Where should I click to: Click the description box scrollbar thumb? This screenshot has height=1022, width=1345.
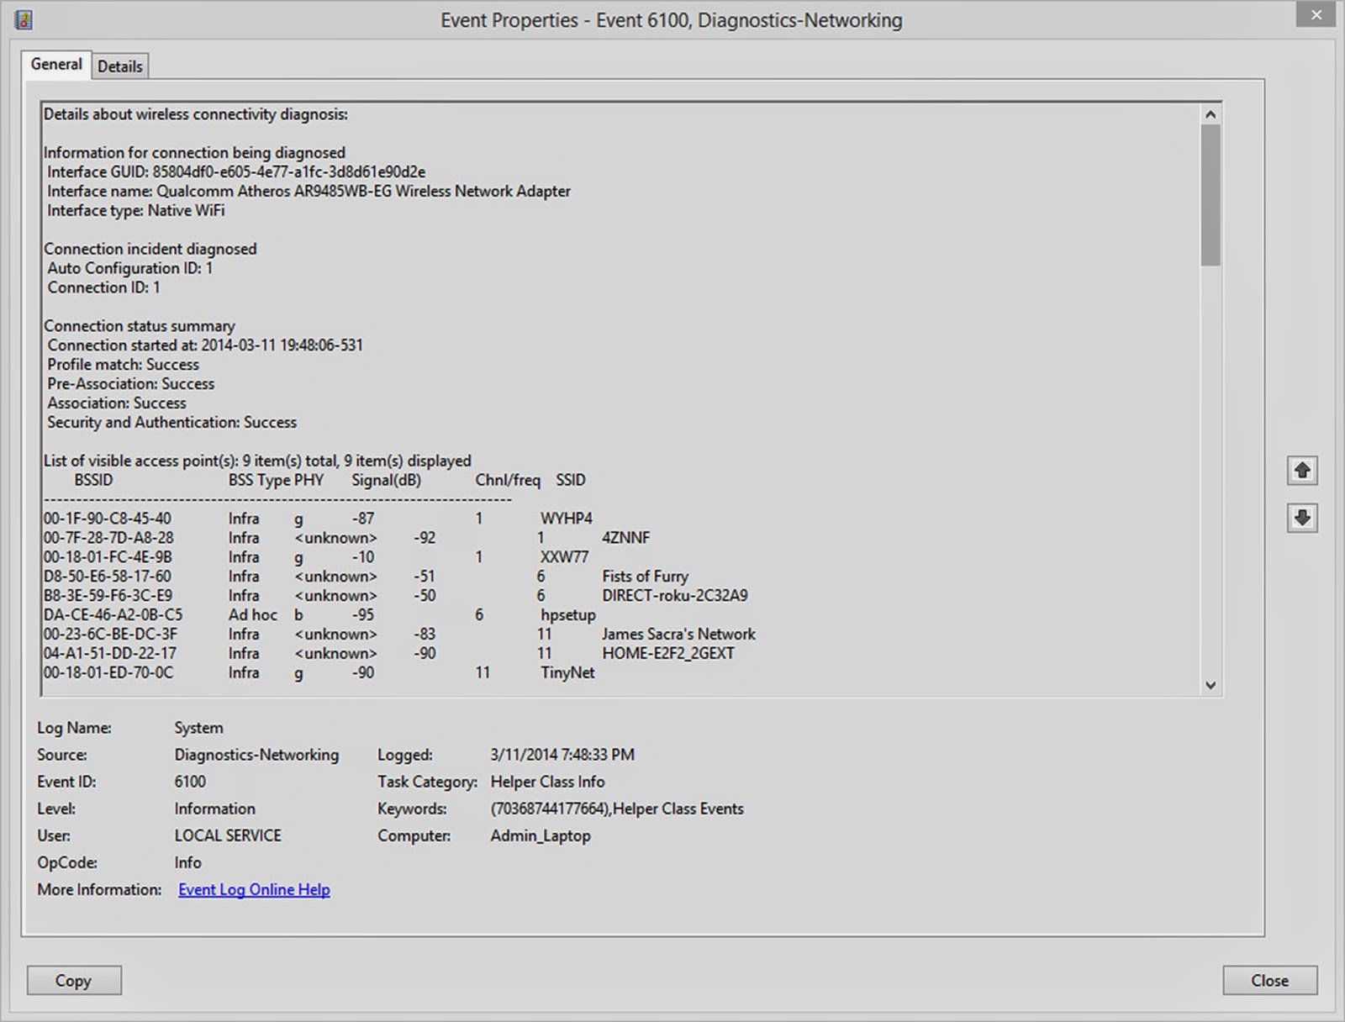(x=1210, y=195)
